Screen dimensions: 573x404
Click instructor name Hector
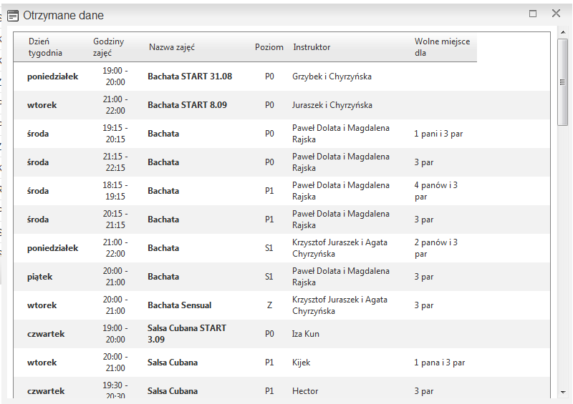(x=305, y=391)
